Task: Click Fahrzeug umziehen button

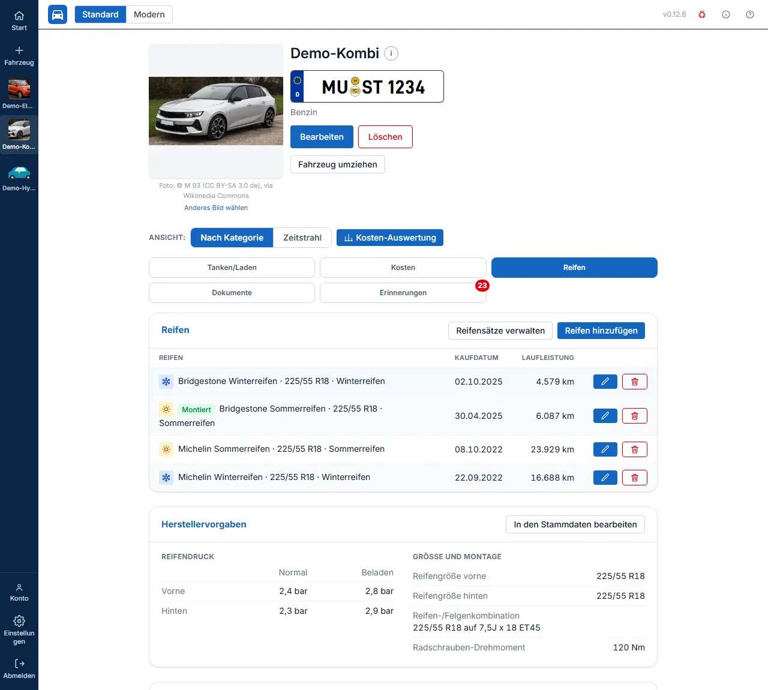Action: [338, 164]
